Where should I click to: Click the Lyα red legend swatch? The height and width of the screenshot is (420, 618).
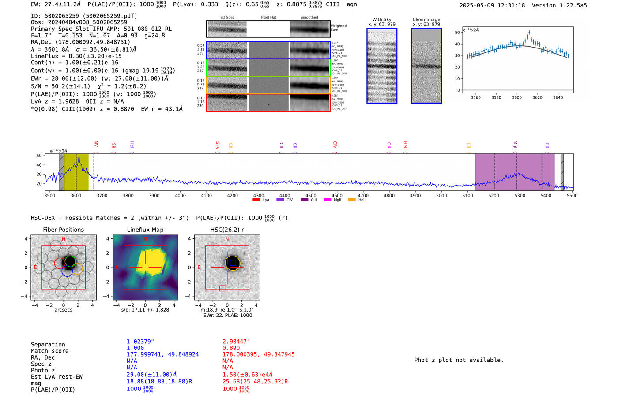click(x=256, y=200)
